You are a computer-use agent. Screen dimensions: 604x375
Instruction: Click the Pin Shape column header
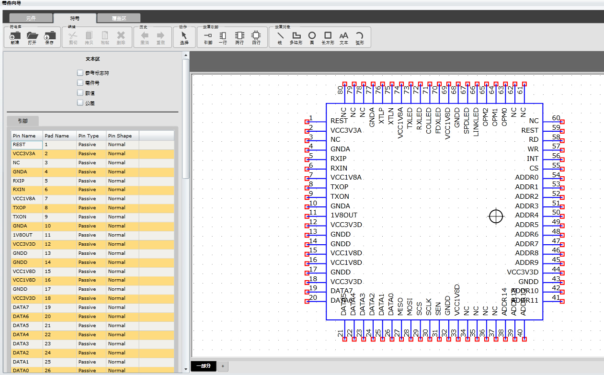tap(122, 136)
